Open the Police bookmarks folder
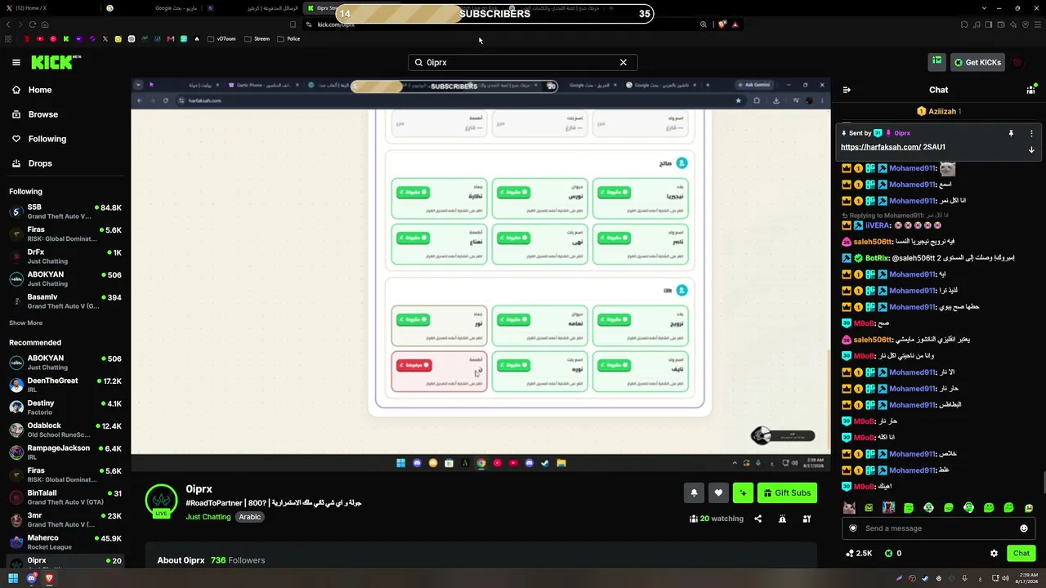The height and width of the screenshot is (588, 1046). pos(288,38)
